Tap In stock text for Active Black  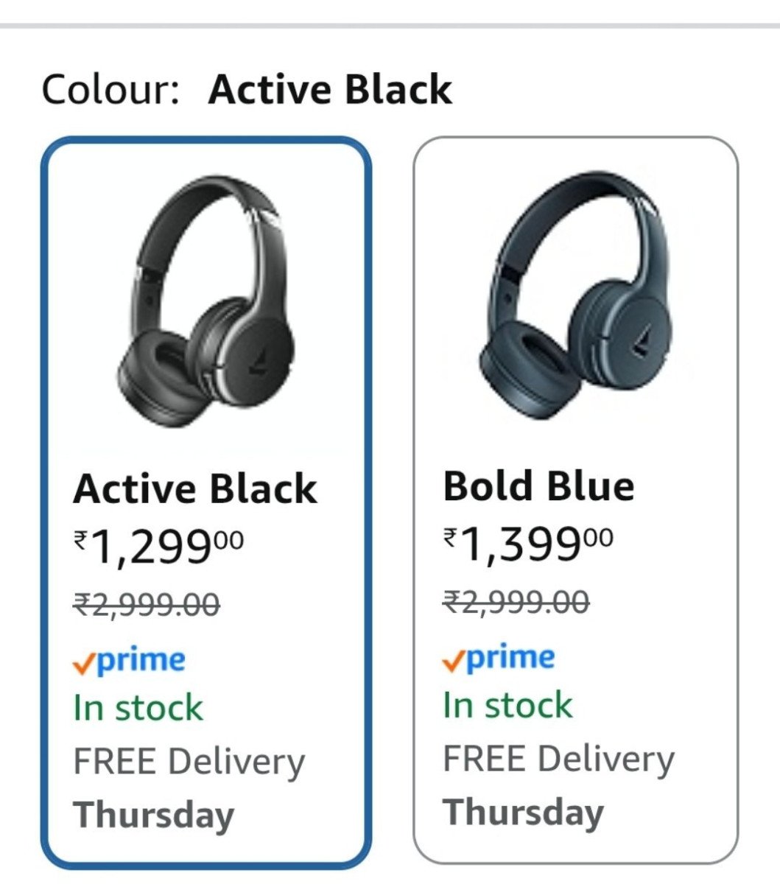pos(138,708)
